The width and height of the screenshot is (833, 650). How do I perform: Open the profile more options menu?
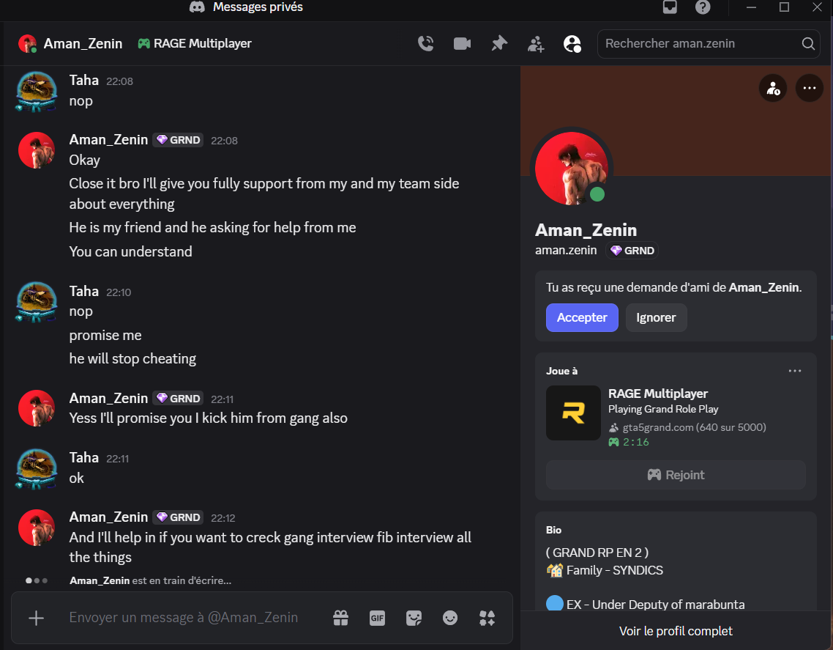(809, 88)
